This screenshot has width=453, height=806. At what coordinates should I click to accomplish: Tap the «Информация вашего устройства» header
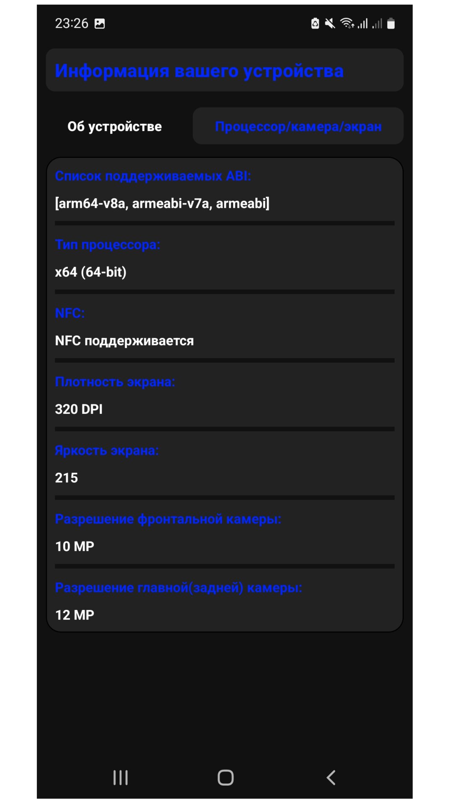[x=199, y=71]
